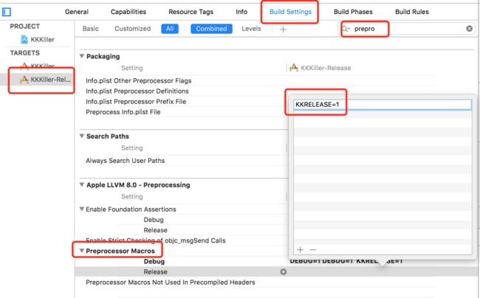Select the KKKiller project file icon

(24, 39)
